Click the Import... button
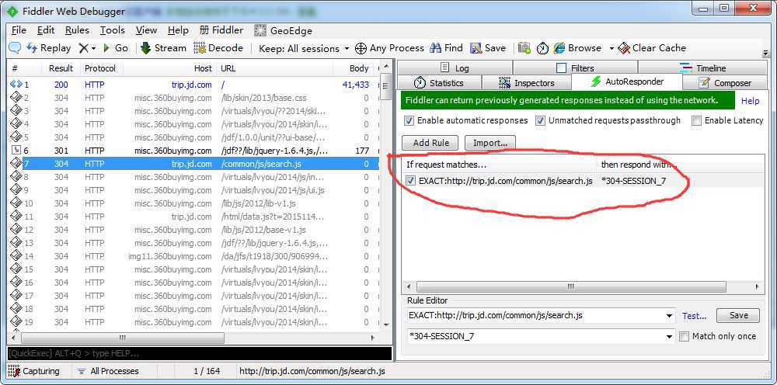This screenshot has height=385, width=777. pos(490,143)
